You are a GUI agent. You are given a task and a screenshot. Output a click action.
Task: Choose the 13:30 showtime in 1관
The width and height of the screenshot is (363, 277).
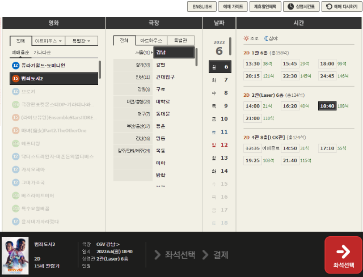[252, 64]
